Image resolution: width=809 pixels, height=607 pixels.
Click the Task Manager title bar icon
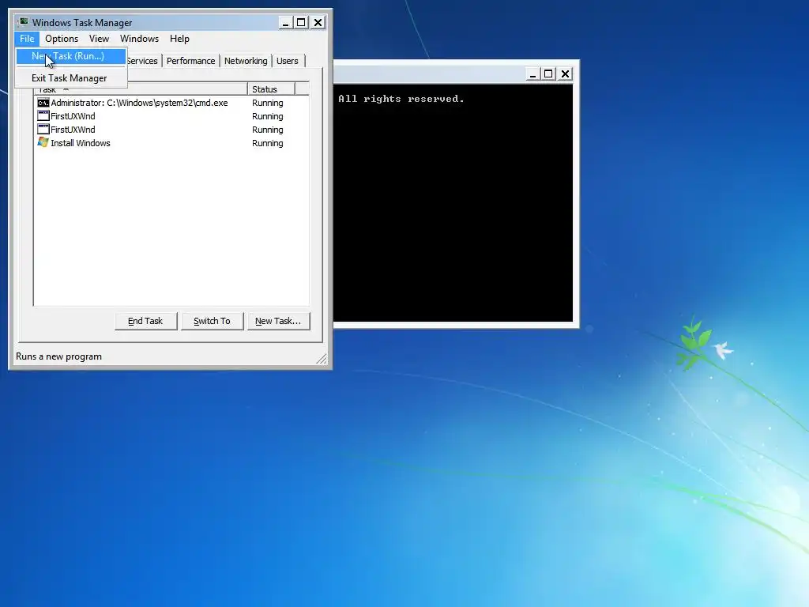(23, 21)
